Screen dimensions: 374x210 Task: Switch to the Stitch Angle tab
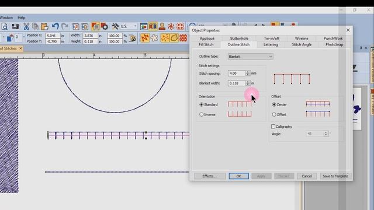302,44
